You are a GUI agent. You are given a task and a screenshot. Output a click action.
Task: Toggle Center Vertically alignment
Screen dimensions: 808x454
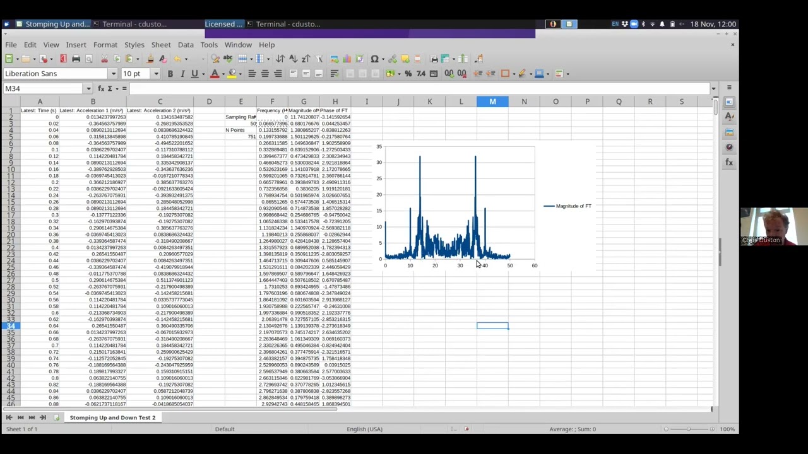pyautogui.click(x=306, y=74)
